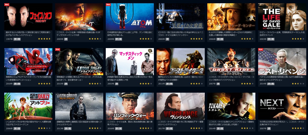Viewport: 308px width, 135px height.
Task: Open the Ghost Rider 2 thumbnail
Action: point(180,62)
